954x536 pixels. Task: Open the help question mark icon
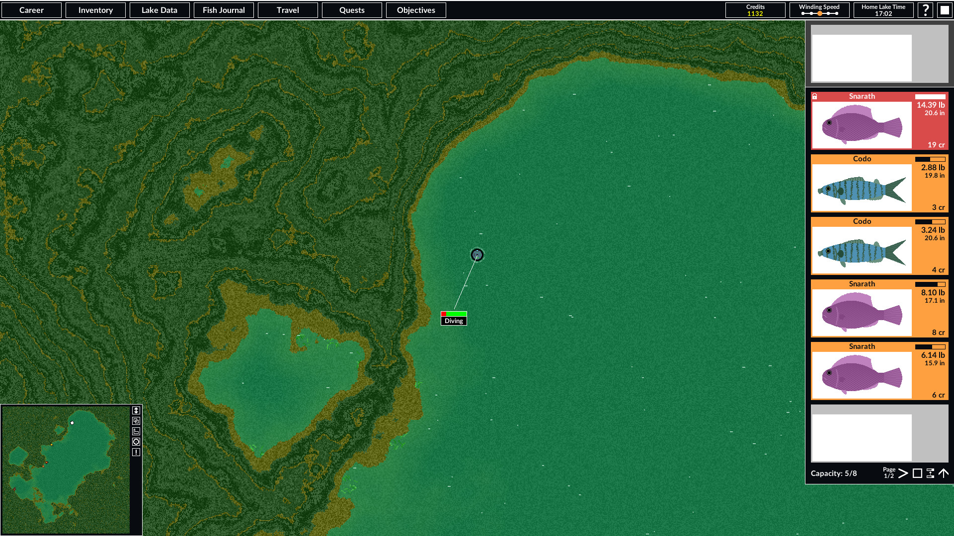pyautogui.click(x=925, y=9)
